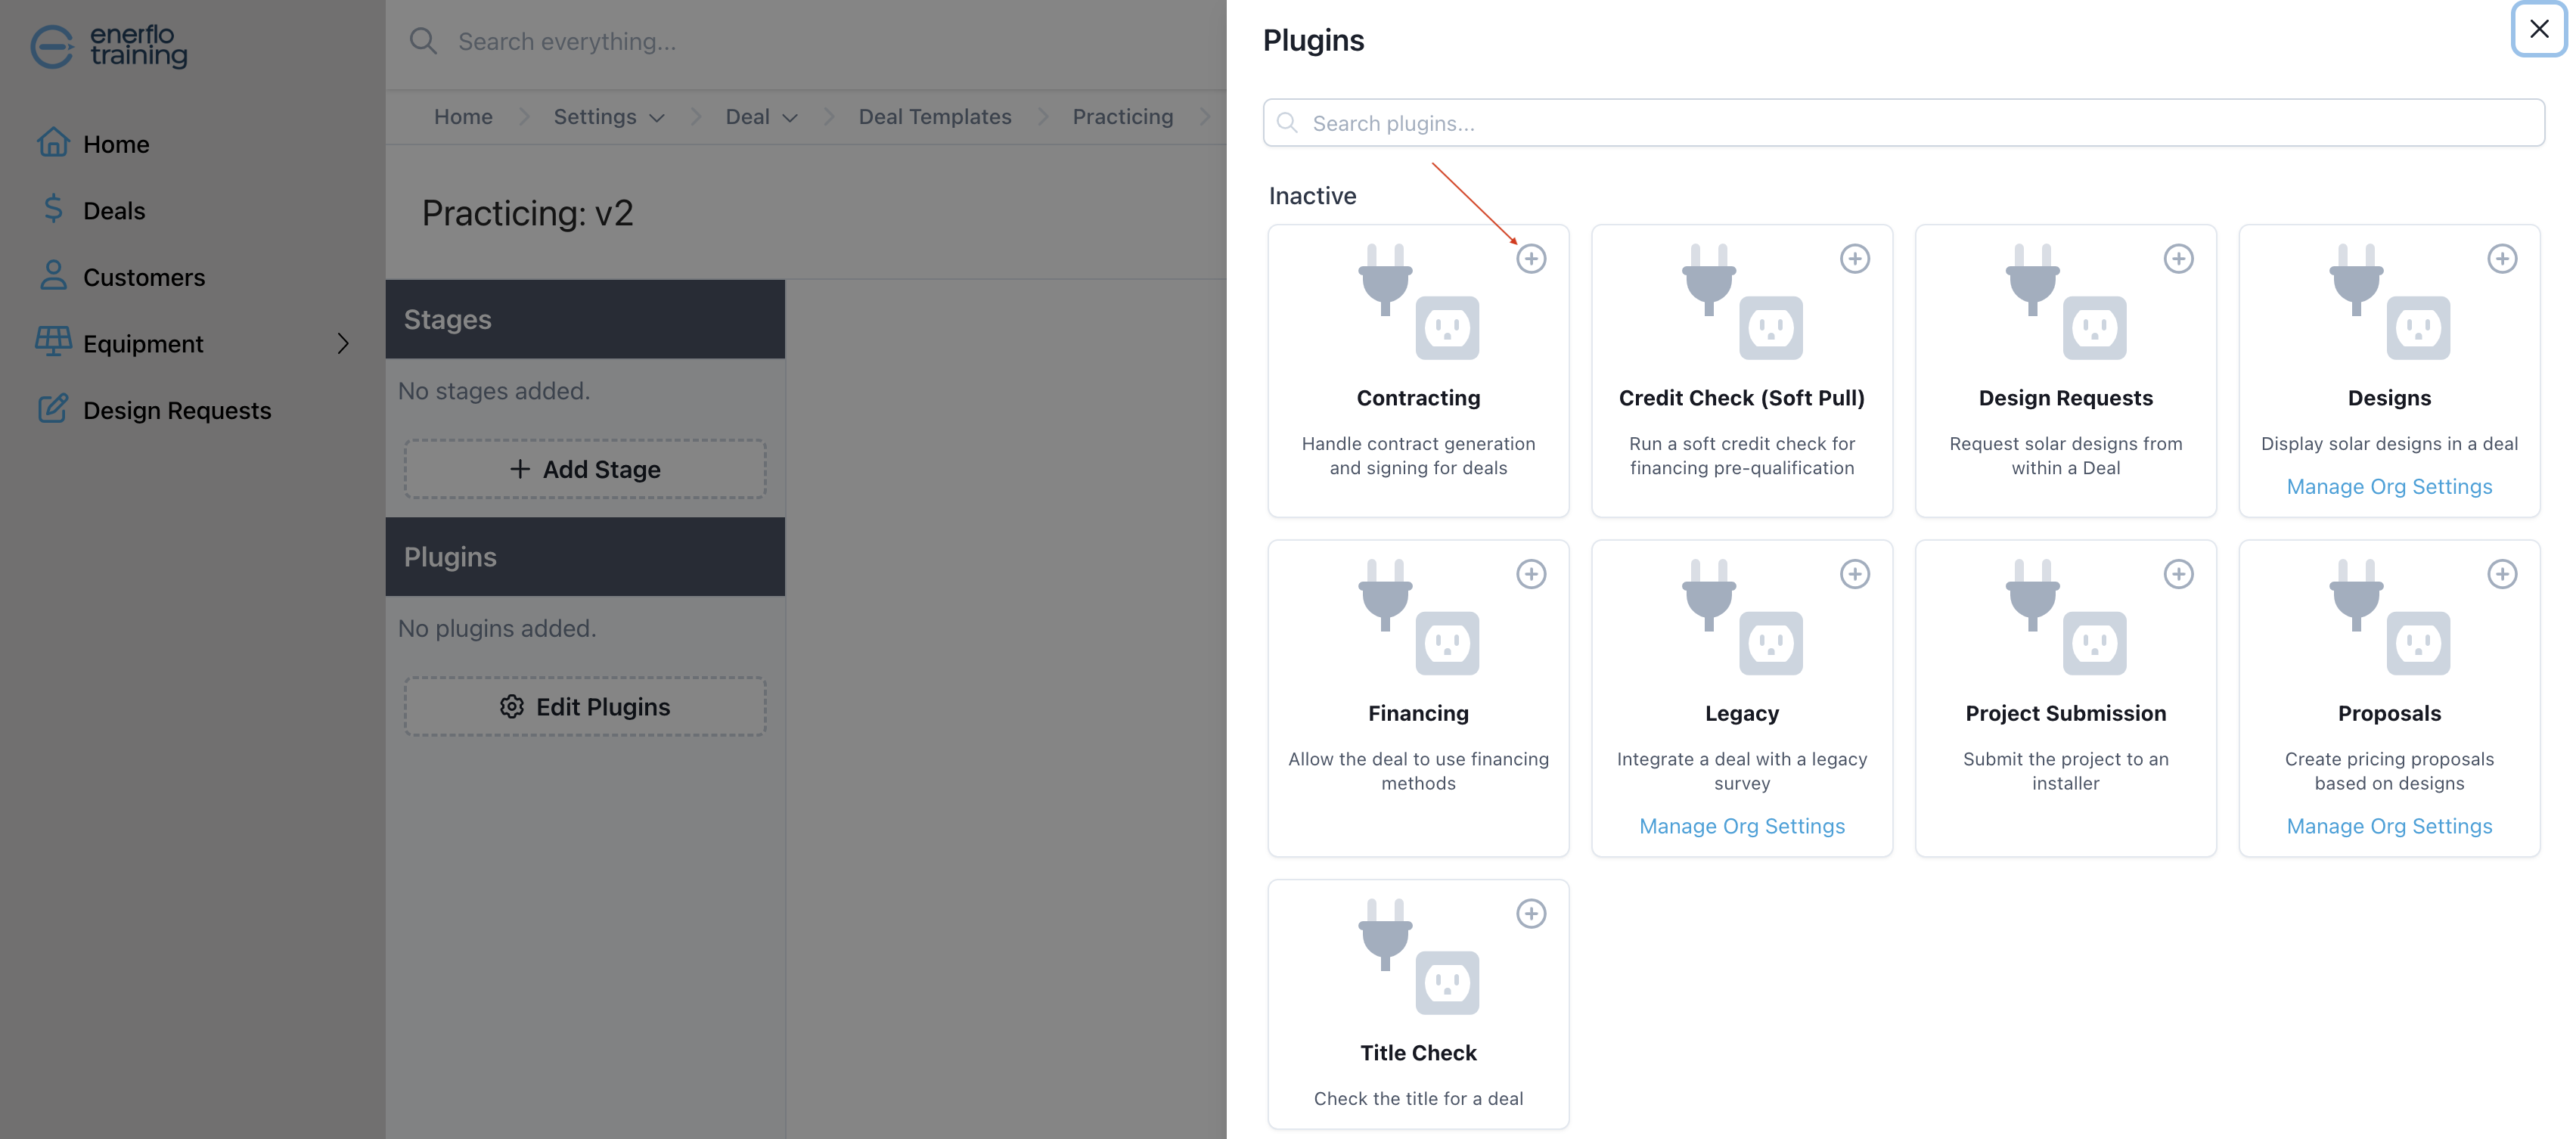Image resolution: width=2576 pixels, height=1139 pixels.
Task: Expand the Equipment submenu chevron
Action: [x=343, y=343]
